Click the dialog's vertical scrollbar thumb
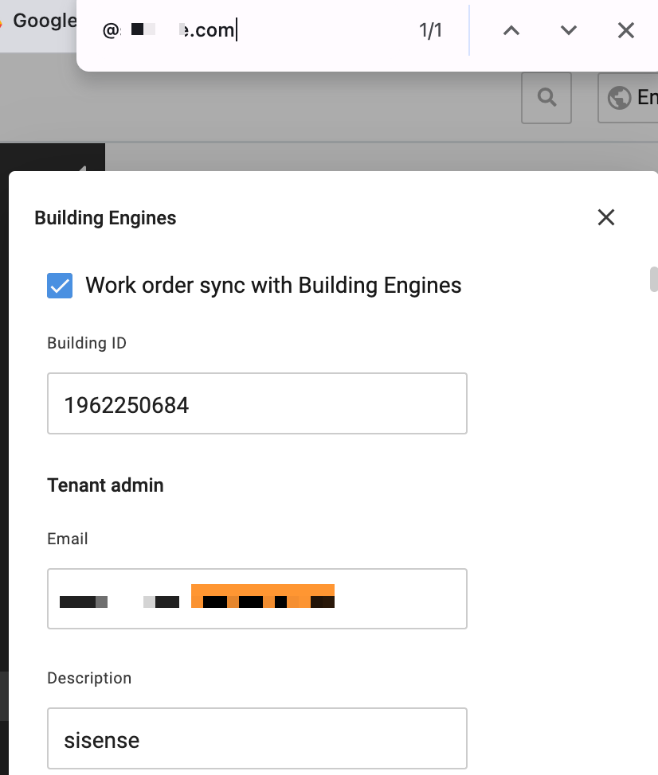Viewport: 658px width, 775px height. pyautogui.click(x=654, y=279)
